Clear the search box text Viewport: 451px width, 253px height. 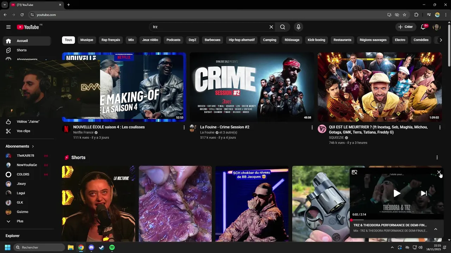(271, 27)
